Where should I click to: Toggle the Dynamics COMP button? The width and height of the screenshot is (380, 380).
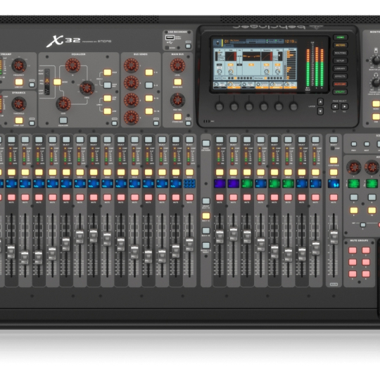pyautogui.click(x=19, y=120)
